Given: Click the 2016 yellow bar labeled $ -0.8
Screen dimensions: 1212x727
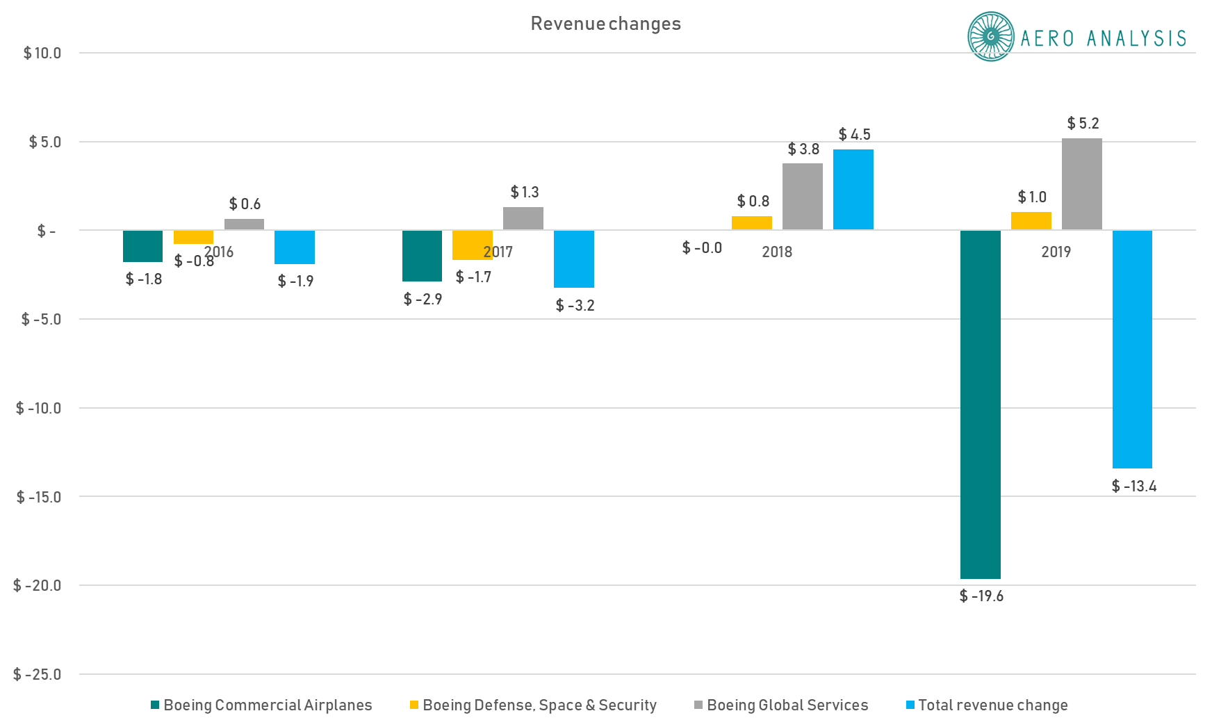Looking at the screenshot, I should [x=193, y=237].
